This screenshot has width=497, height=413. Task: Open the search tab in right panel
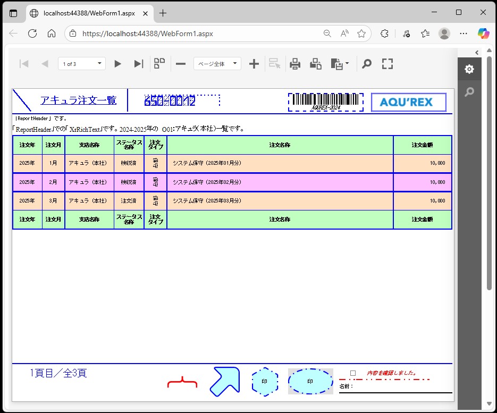[x=469, y=92]
